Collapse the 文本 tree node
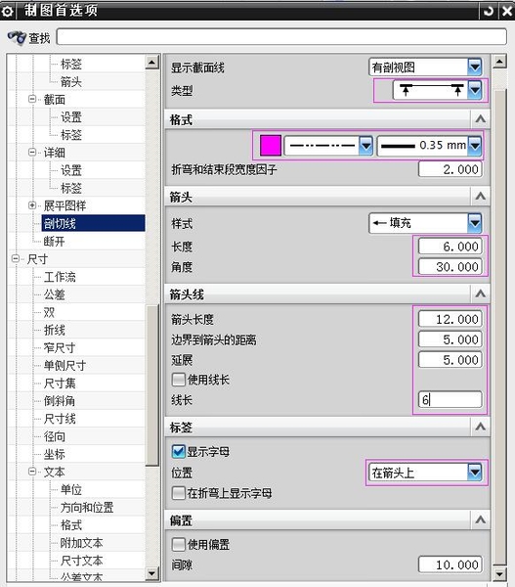The image size is (515, 587). pos(32,472)
